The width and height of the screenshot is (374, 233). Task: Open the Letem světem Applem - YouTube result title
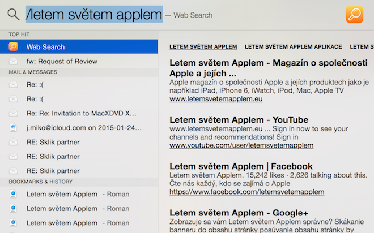coord(239,120)
